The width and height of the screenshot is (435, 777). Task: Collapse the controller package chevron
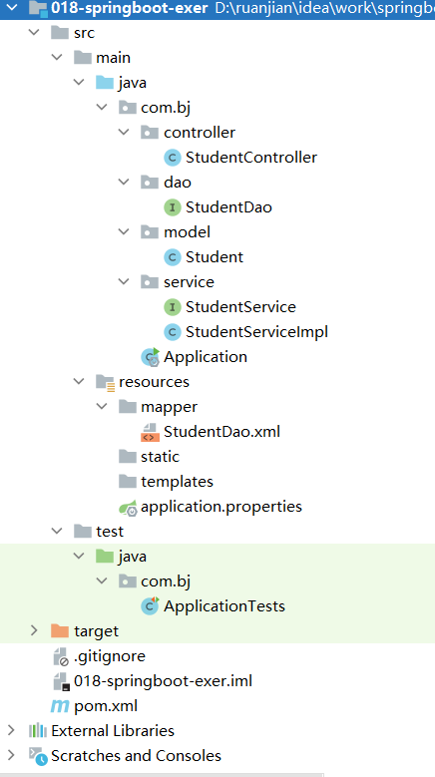[x=124, y=133]
